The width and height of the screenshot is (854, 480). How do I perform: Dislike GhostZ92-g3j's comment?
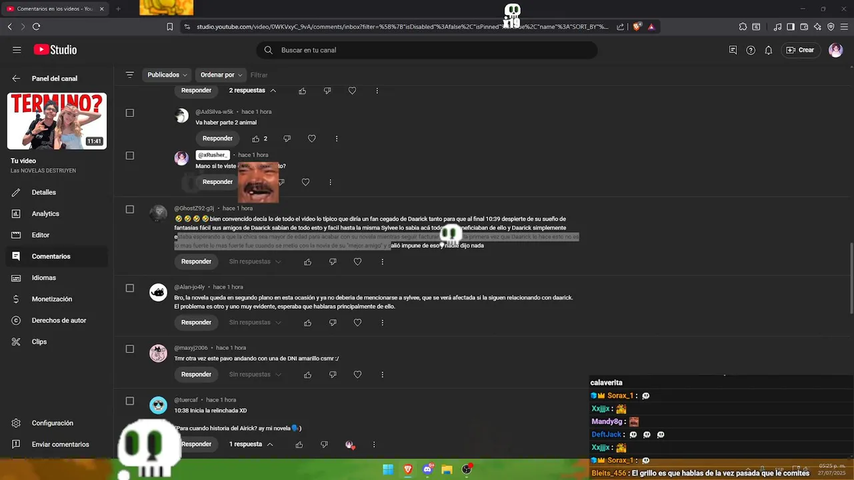[x=332, y=262]
